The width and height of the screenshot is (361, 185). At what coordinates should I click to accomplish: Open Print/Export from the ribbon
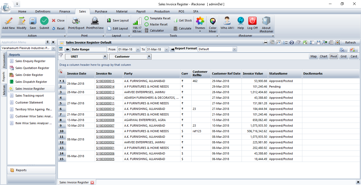pyautogui.click(x=76, y=21)
